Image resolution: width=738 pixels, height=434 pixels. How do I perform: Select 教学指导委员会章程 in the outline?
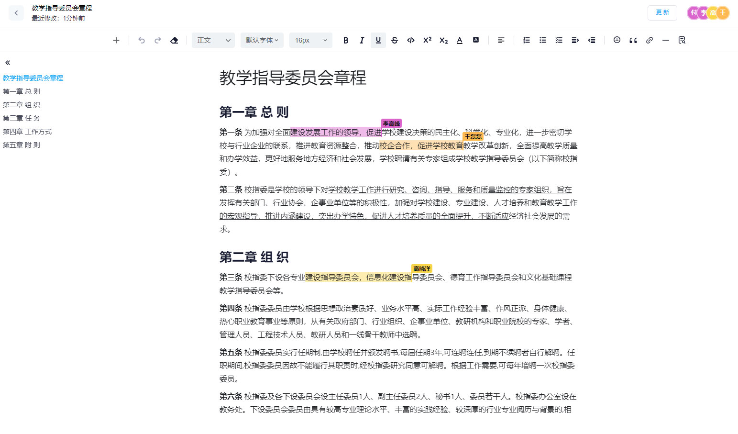click(x=33, y=78)
